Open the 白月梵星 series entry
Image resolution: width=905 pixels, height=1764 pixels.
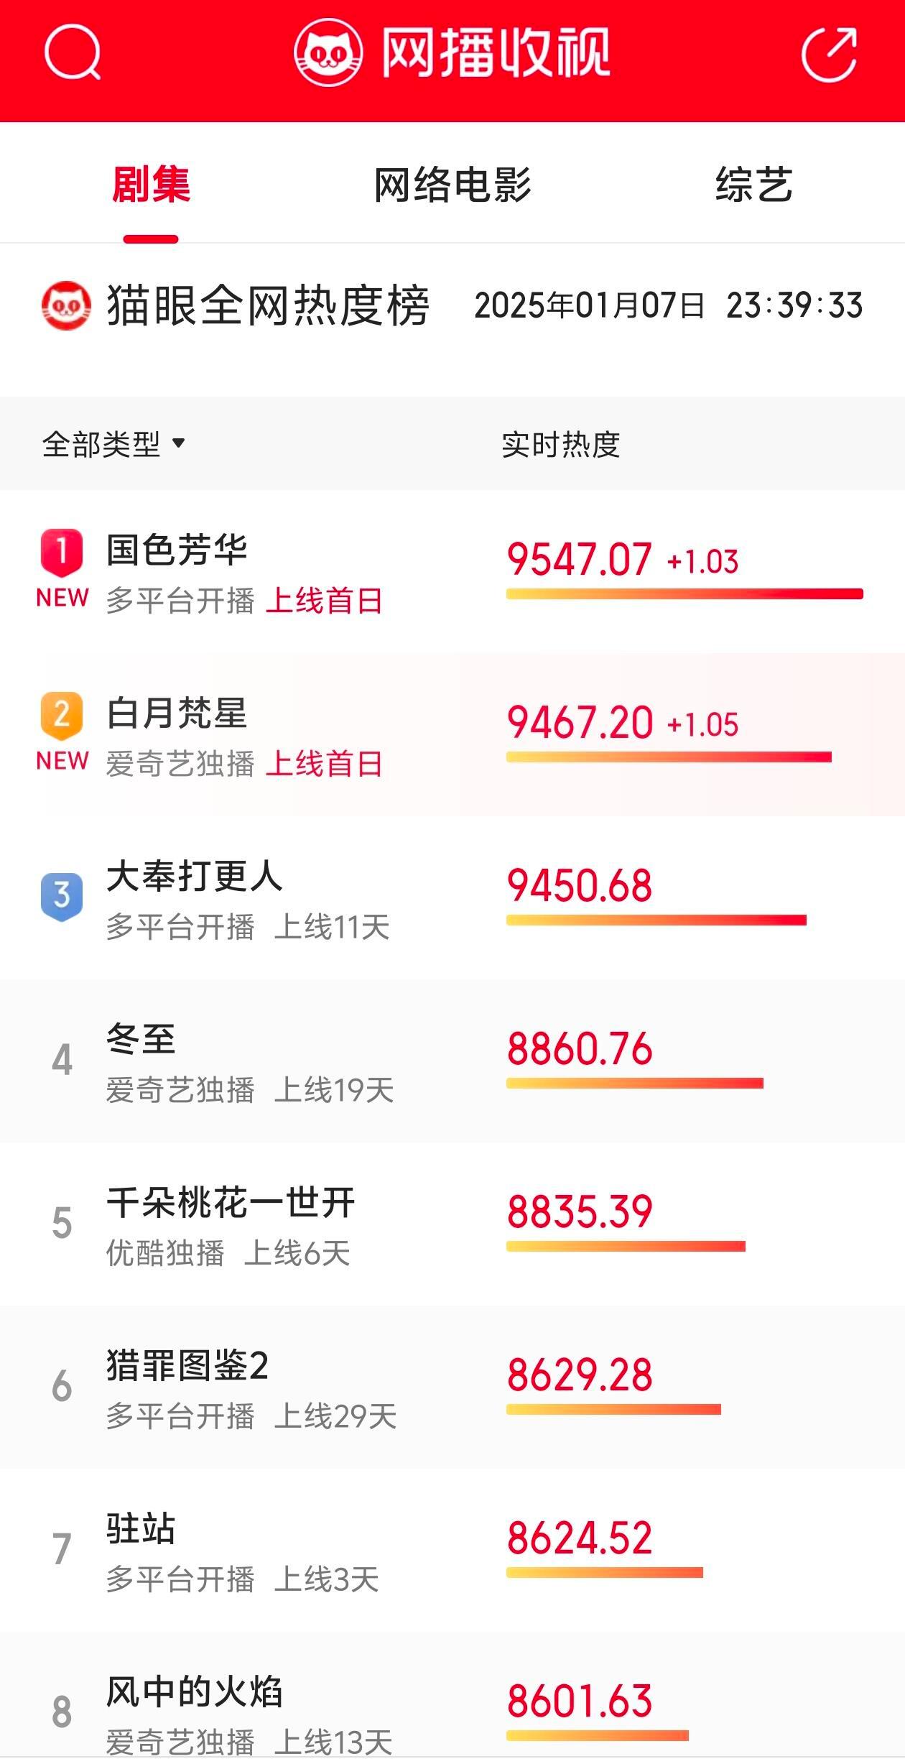coord(452,735)
